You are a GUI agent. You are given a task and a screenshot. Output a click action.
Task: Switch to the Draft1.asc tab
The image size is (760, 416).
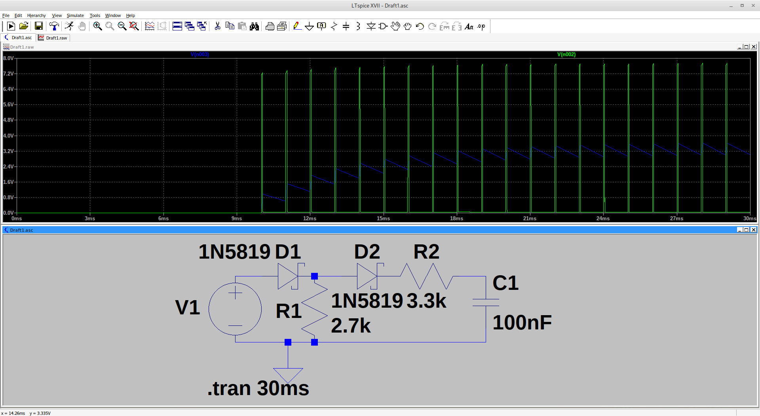[18, 38]
